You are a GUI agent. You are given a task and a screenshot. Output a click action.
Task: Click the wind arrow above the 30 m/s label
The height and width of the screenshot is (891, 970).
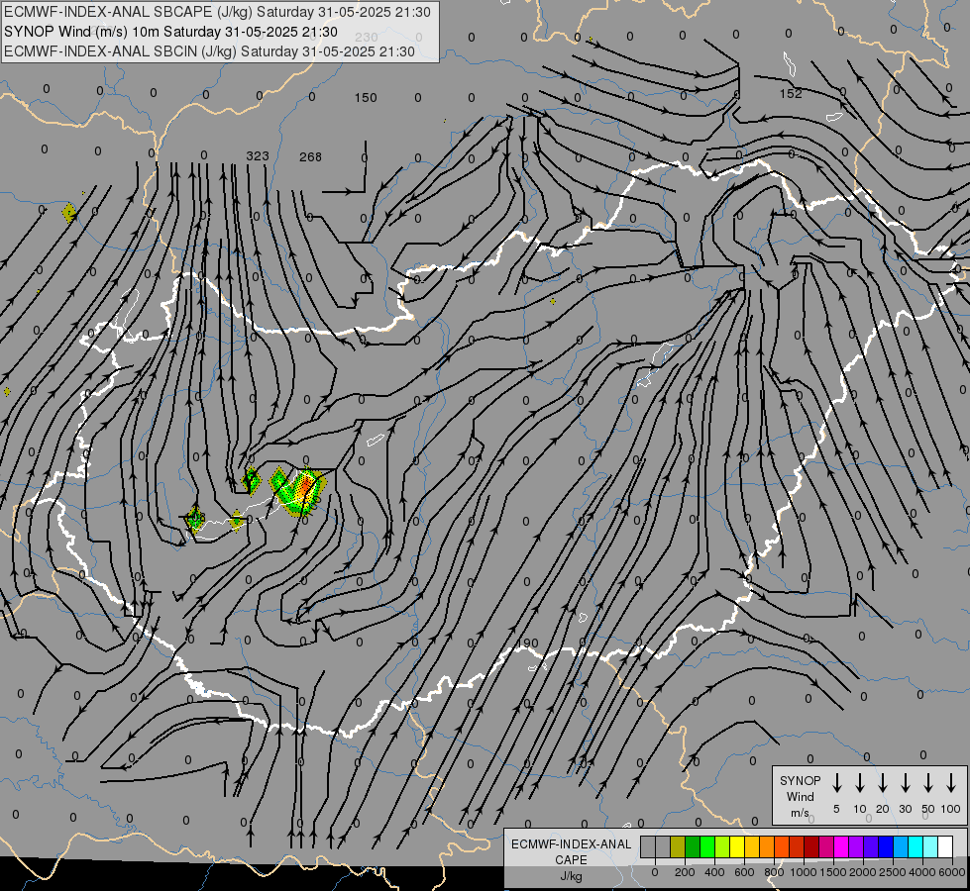905,783
